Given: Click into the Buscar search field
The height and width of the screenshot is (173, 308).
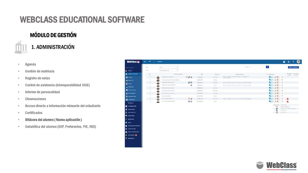Looking at the screenshot, I should [258, 67].
